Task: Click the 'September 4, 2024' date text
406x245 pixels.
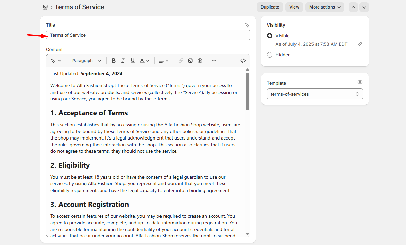Action: (x=101, y=73)
